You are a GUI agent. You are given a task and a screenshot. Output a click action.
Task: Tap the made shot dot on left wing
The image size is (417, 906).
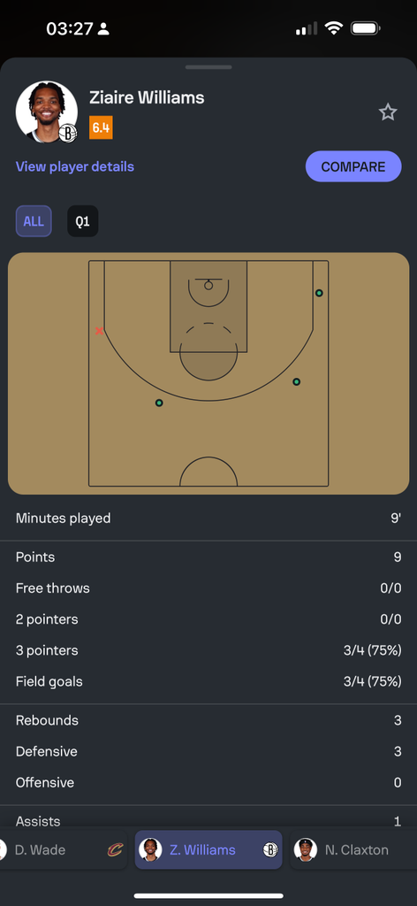tap(159, 403)
